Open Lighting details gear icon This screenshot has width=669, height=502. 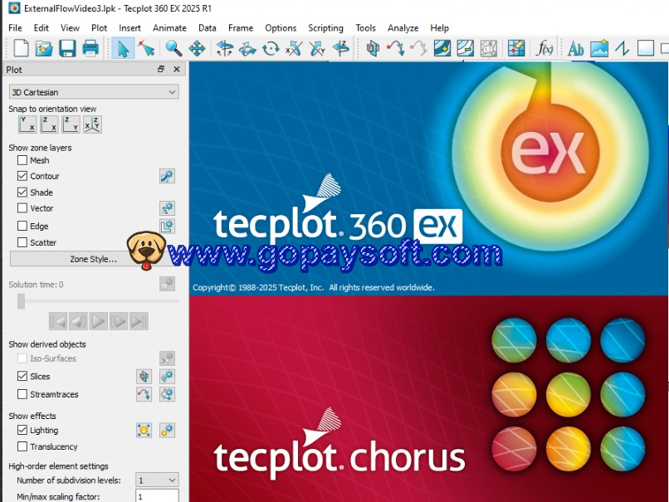point(168,431)
